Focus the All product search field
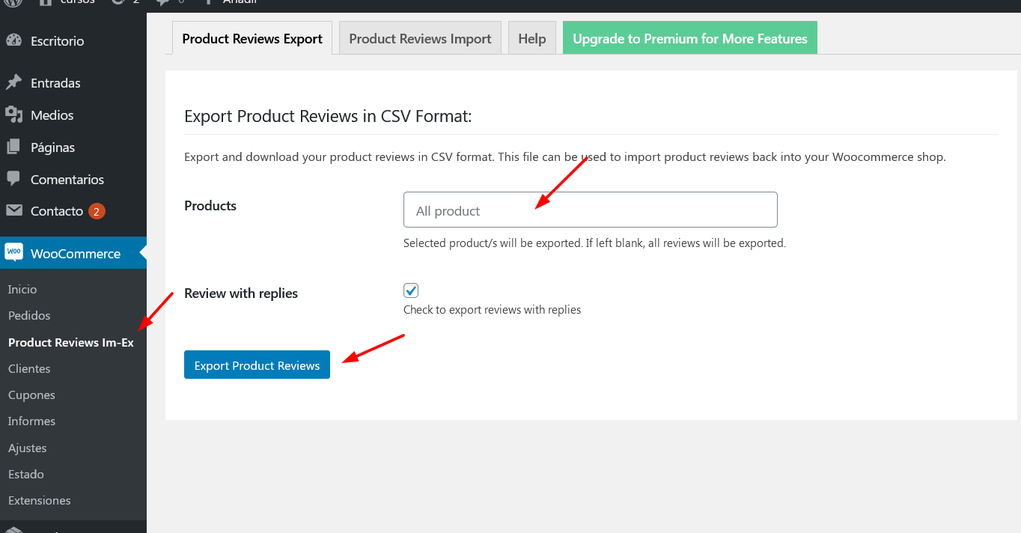The height and width of the screenshot is (533, 1021). point(591,210)
